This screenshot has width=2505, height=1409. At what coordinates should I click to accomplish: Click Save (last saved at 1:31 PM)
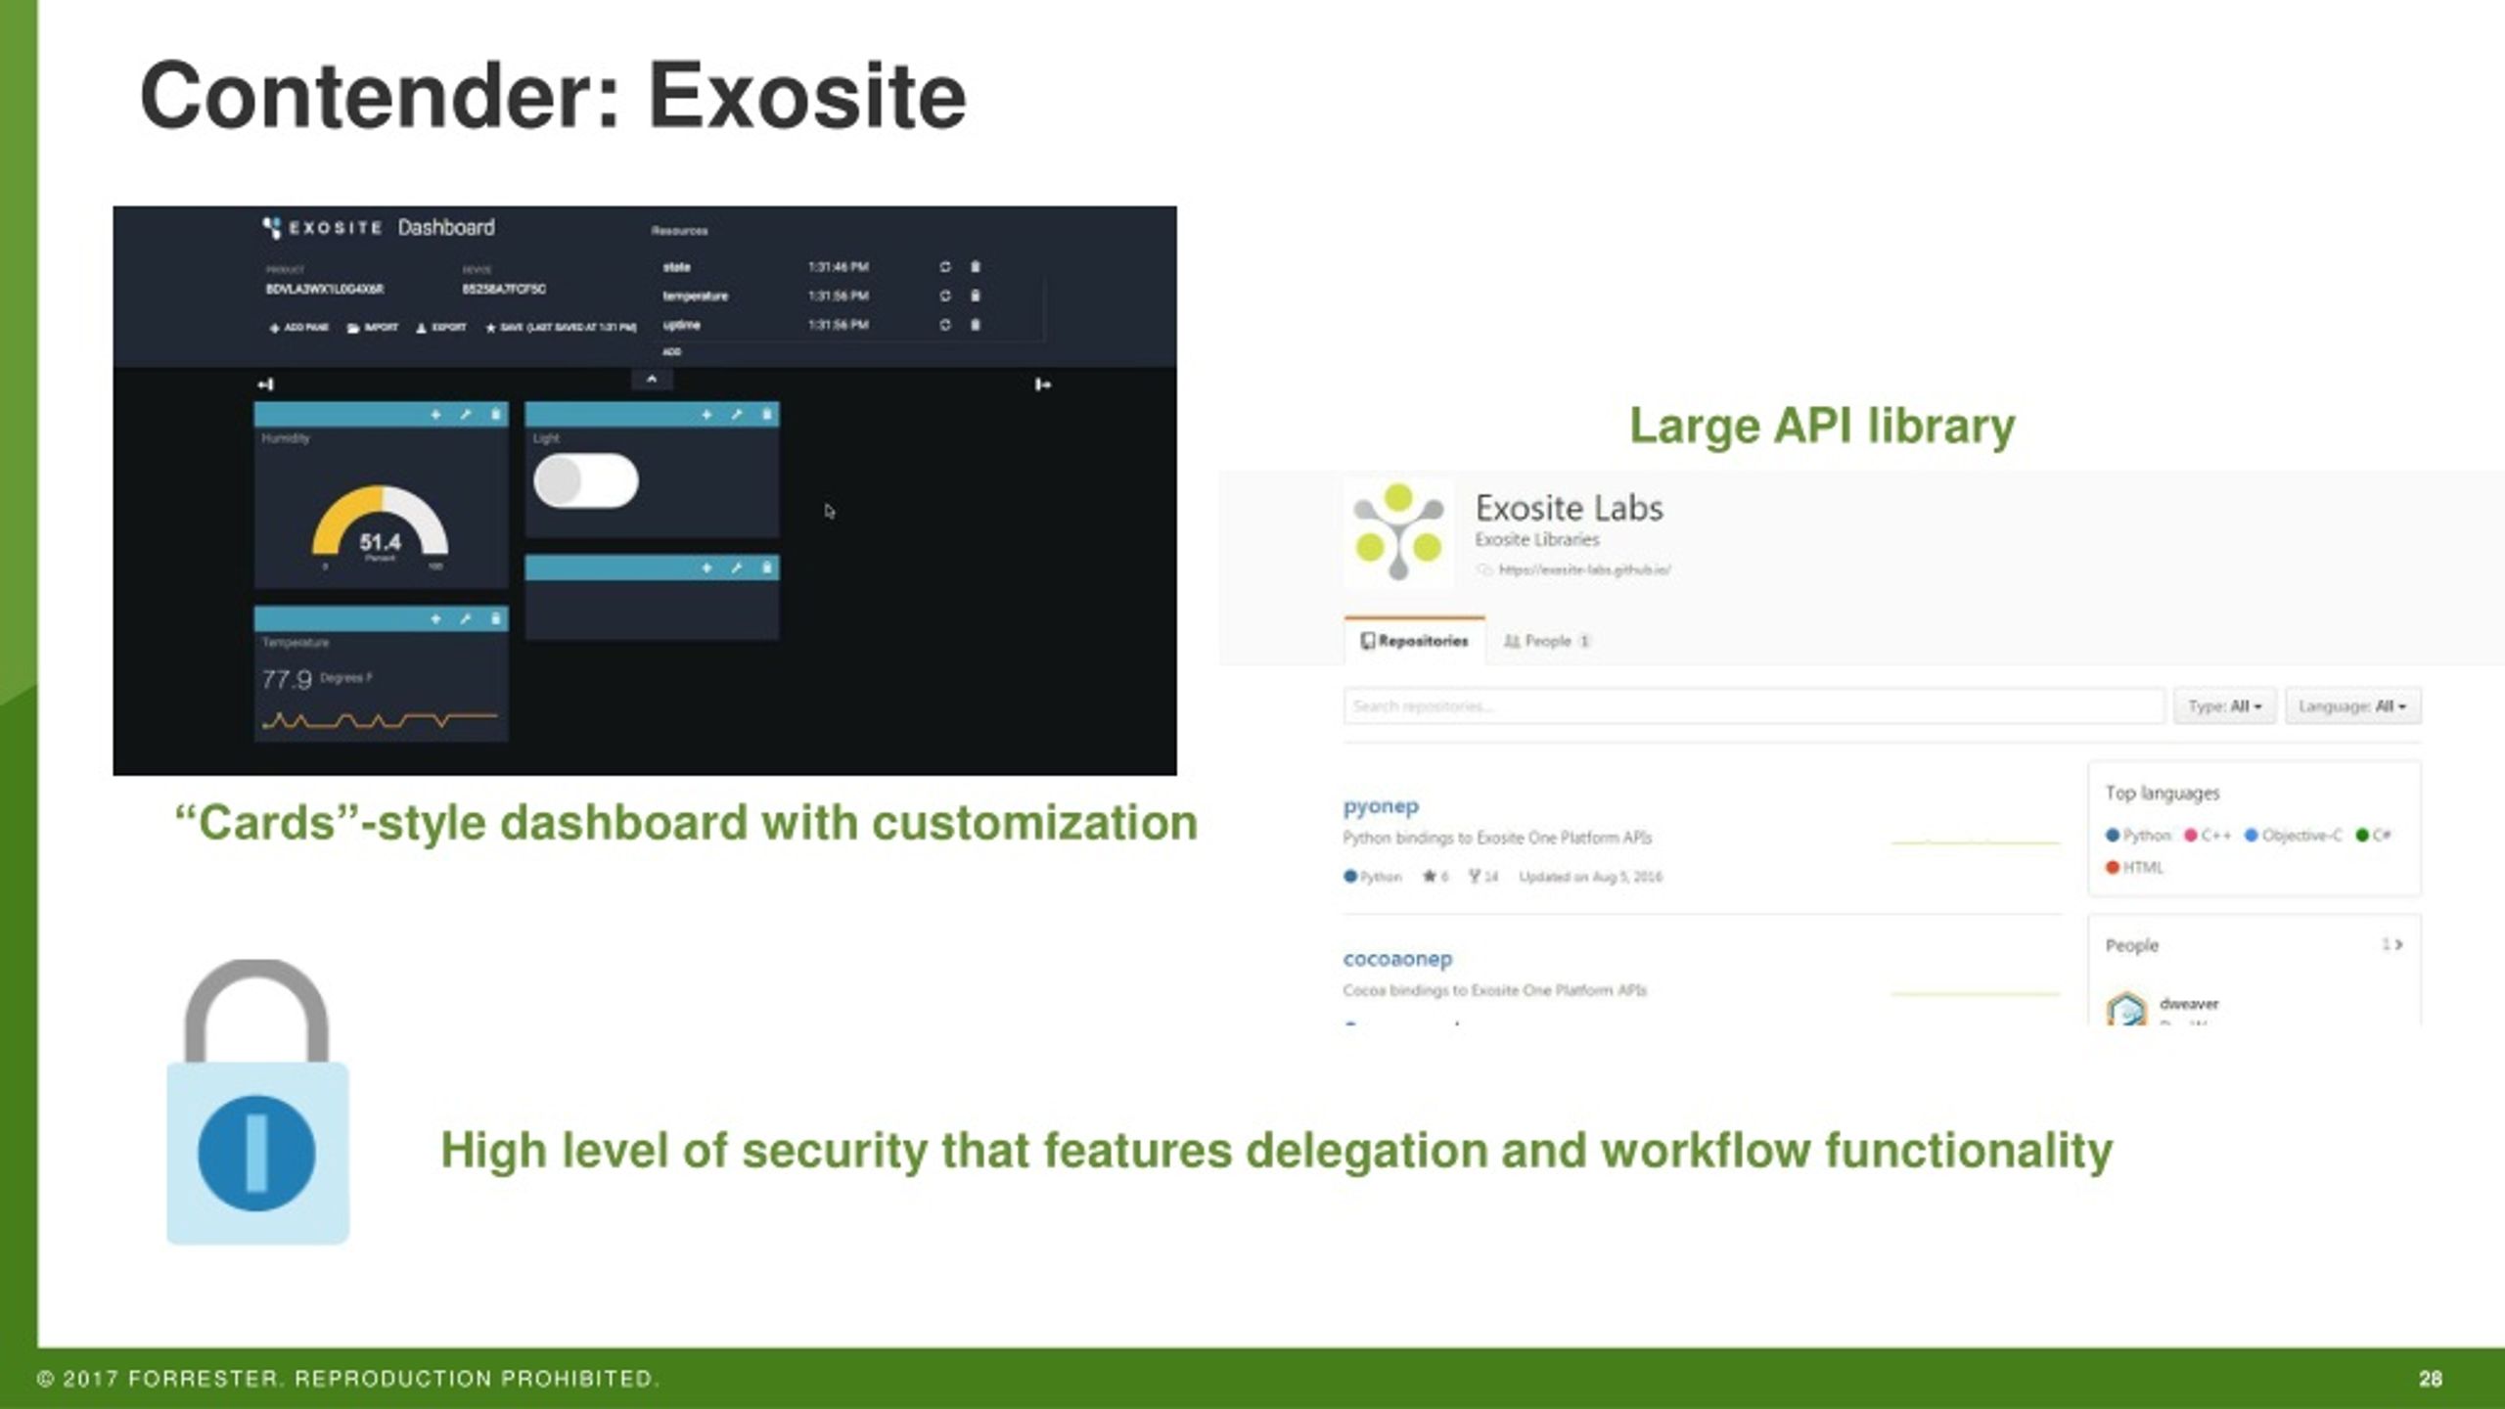[562, 328]
